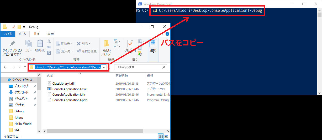
Task: Click the ドキュメント document icon in sidebar
Action: [x=11, y=98]
